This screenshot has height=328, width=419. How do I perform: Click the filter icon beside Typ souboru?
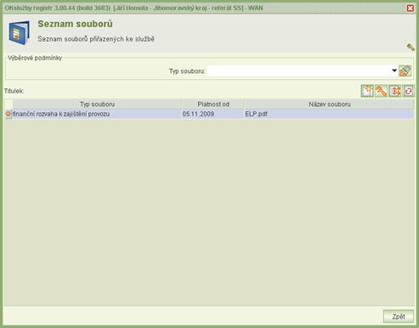click(405, 71)
